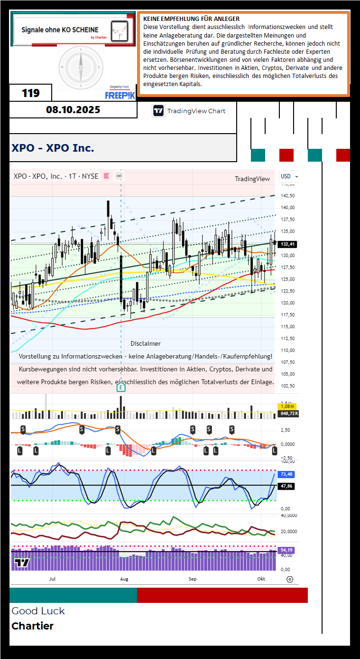Collapse the legend using the minus circle button

(x=119, y=176)
